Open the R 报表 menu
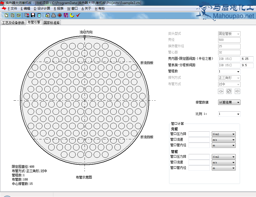Screen dimensions: 256x197 pos(59,9)
